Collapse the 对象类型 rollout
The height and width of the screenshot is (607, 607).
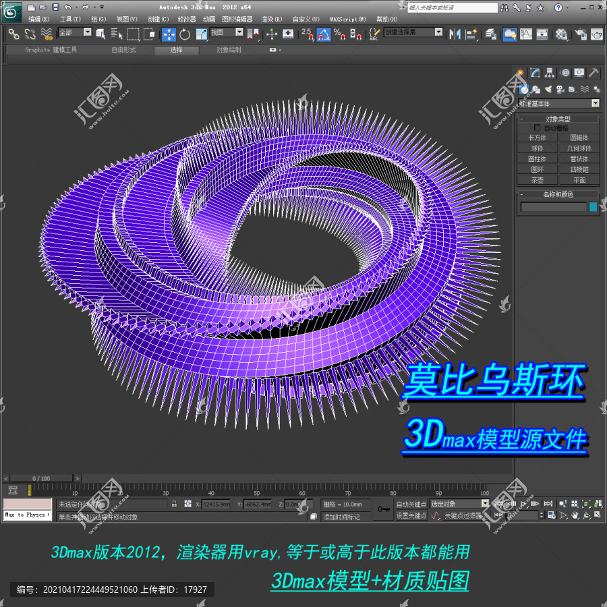(x=558, y=119)
